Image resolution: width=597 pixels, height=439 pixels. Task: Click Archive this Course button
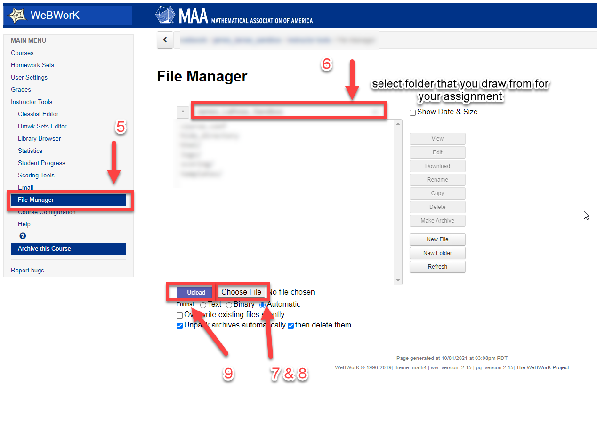(x=68, y=249)
